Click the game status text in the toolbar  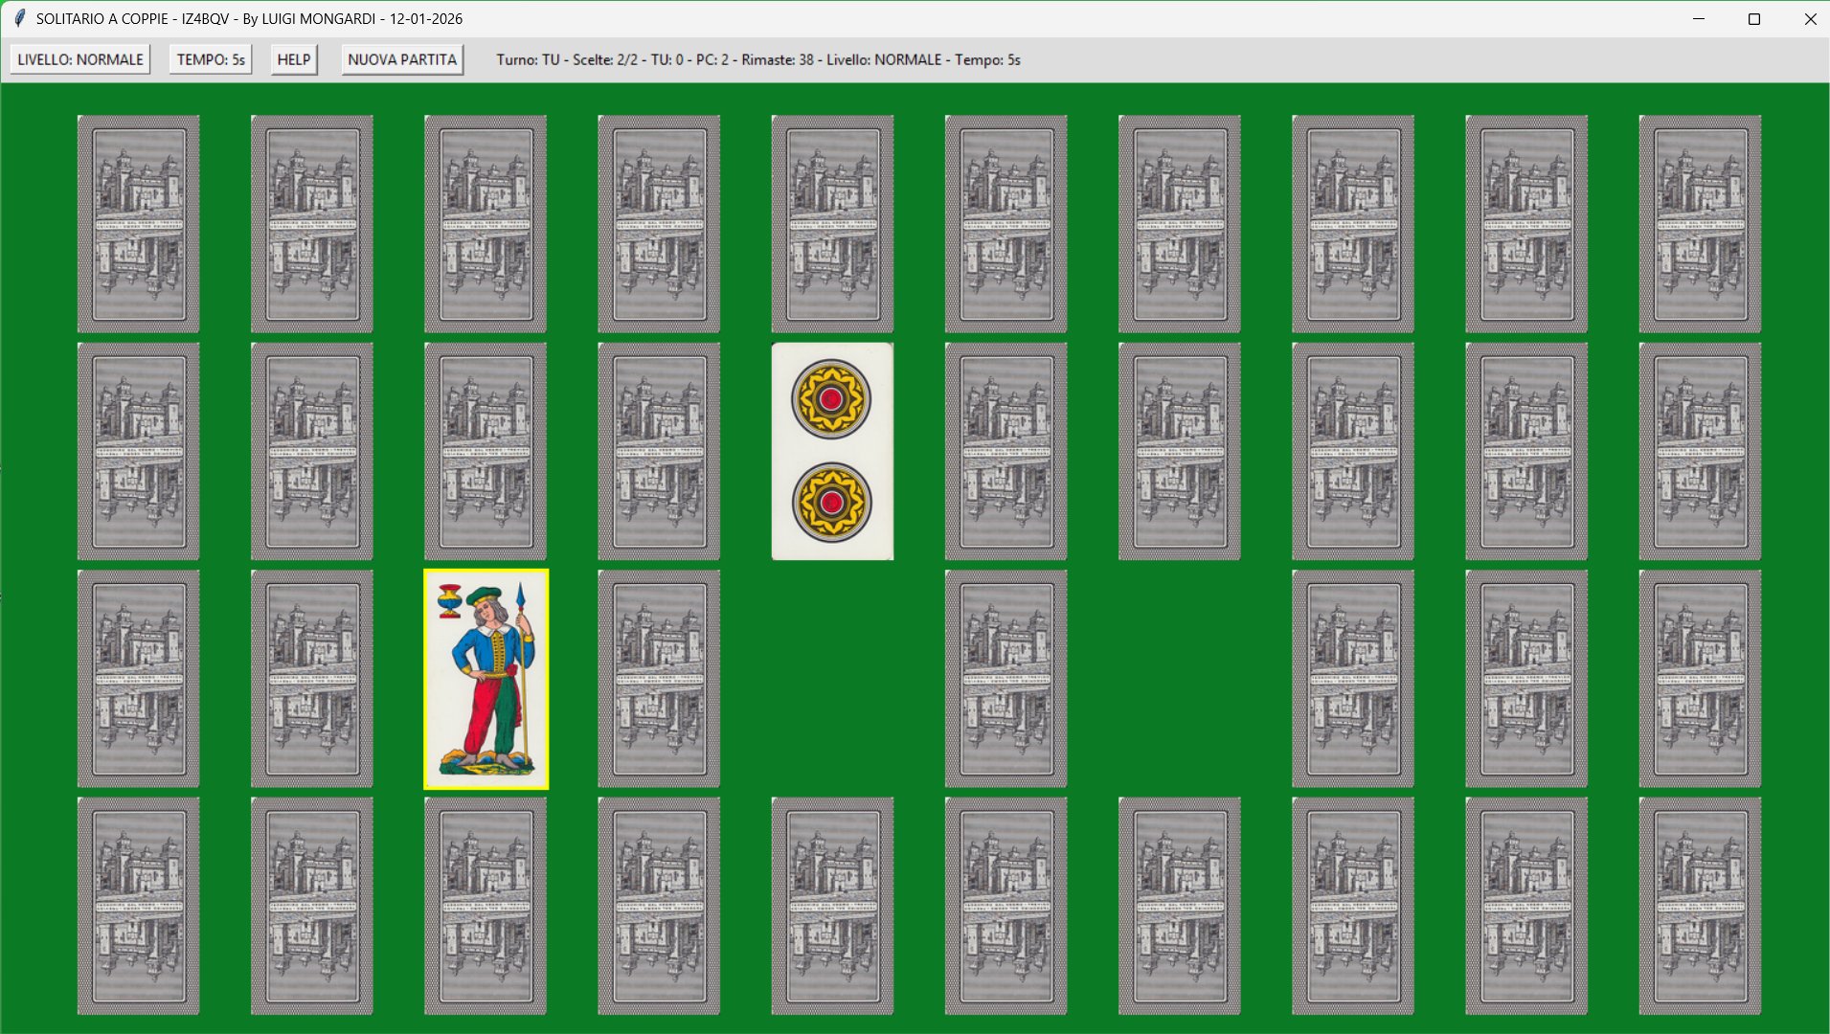(x=757, y=59)
